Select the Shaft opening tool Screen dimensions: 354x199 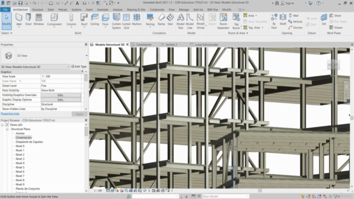[283, 20]
